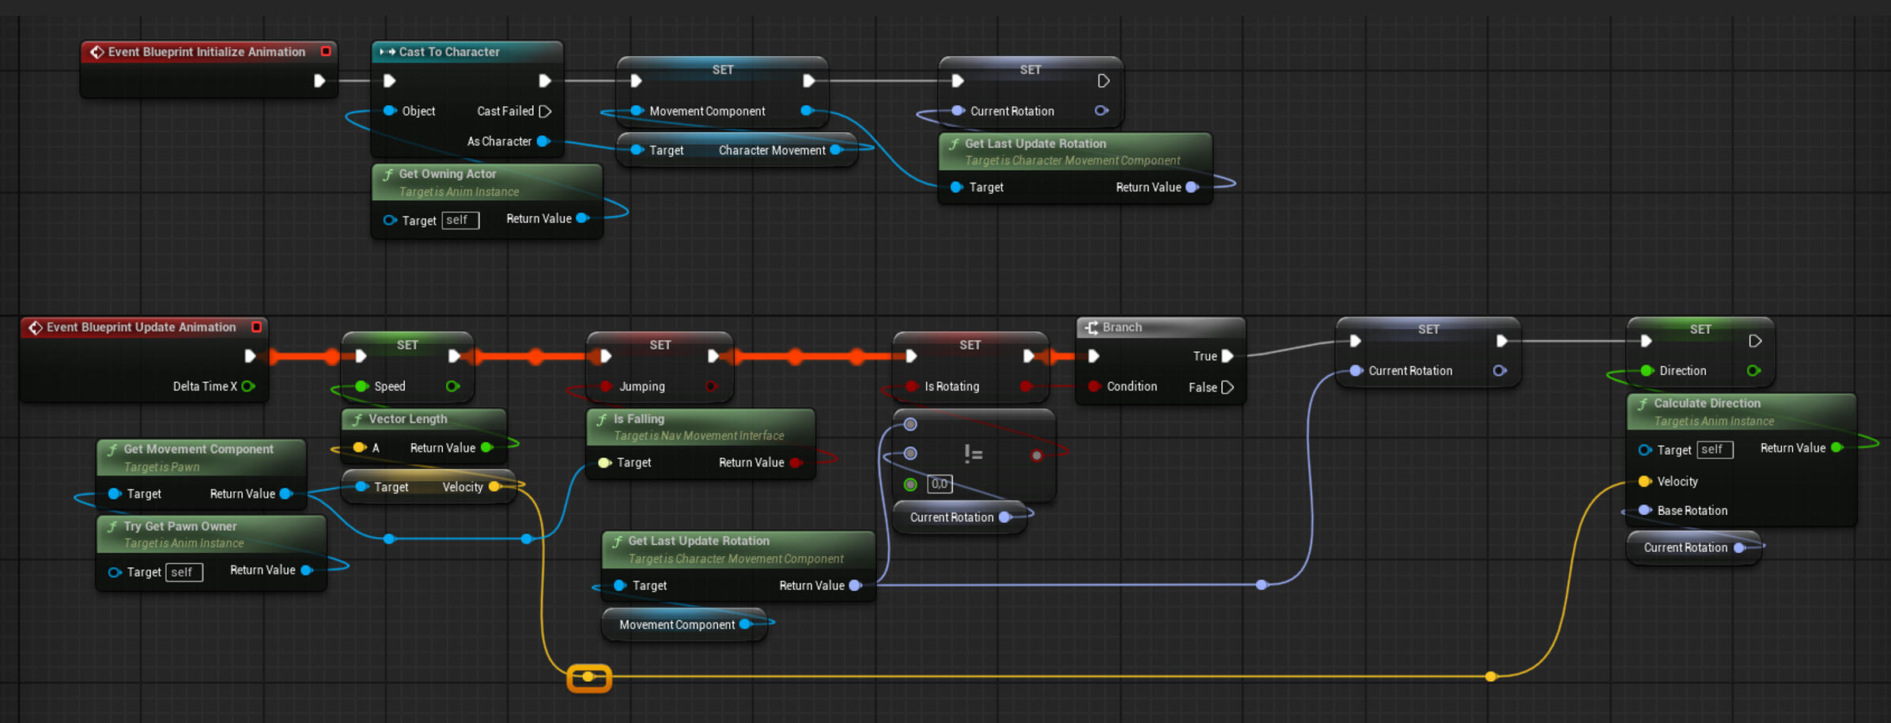Click the True exec output of Branch
The height and width of the screenshot is (723, 1891).
pos(1227,356)
